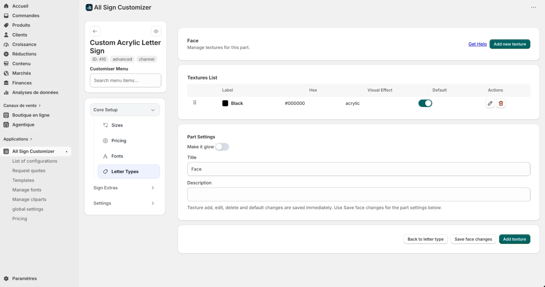
Task: Click the eye preview icon button
Action: coord(156,31)
